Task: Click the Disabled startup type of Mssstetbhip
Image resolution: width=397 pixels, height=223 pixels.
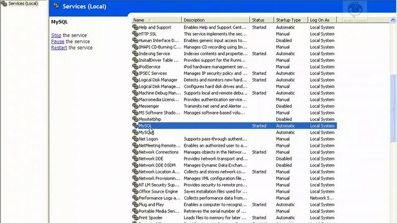Action: (284, 120)
